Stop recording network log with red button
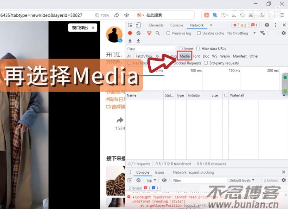The height and width of the screenshot is (209, 288). pyautogui.click(x=130, y=33)
